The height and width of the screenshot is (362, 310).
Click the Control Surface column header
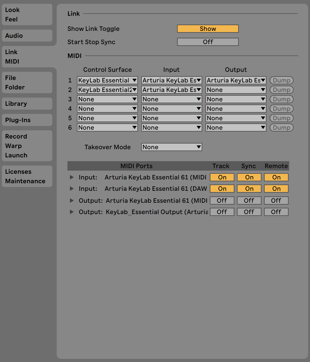107,70
